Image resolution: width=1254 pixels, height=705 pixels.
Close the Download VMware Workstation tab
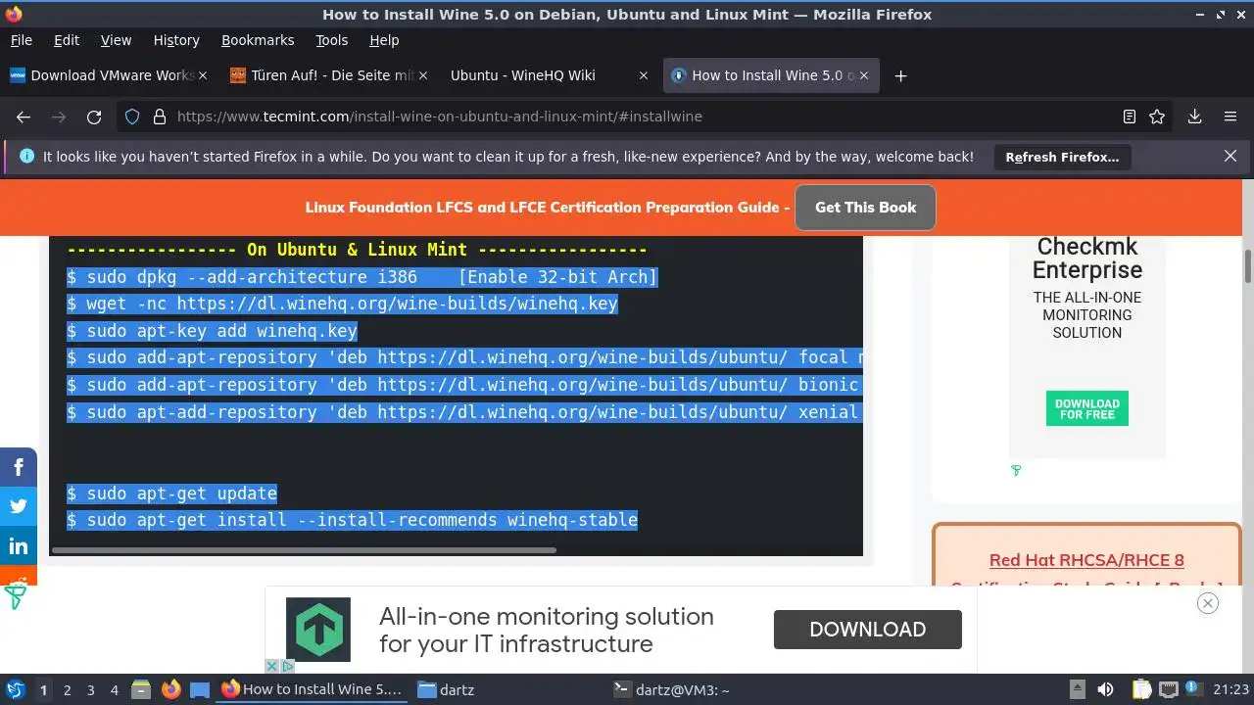(x=204, y=75)
